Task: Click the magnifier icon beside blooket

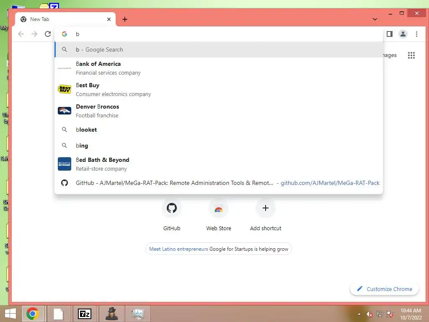Action: pyautogui.click(x=64, y=129)
